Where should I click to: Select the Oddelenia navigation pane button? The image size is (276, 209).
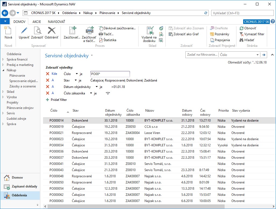click(20, 195)
